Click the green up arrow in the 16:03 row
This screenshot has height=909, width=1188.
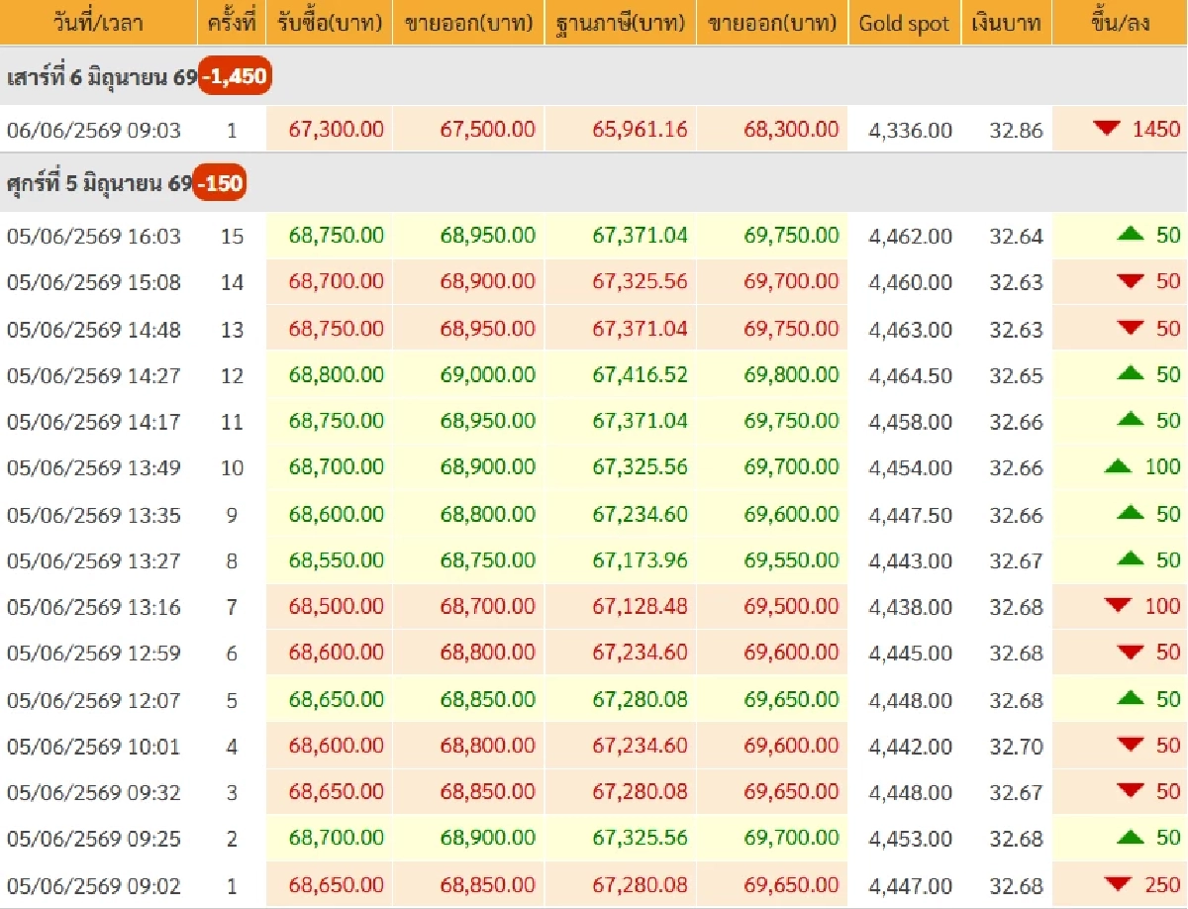click(x=1131, y=234)
